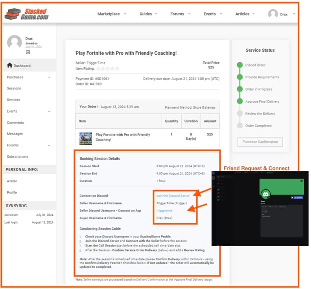Click the Amount column header
311x289 pixels.
[210, 121]
